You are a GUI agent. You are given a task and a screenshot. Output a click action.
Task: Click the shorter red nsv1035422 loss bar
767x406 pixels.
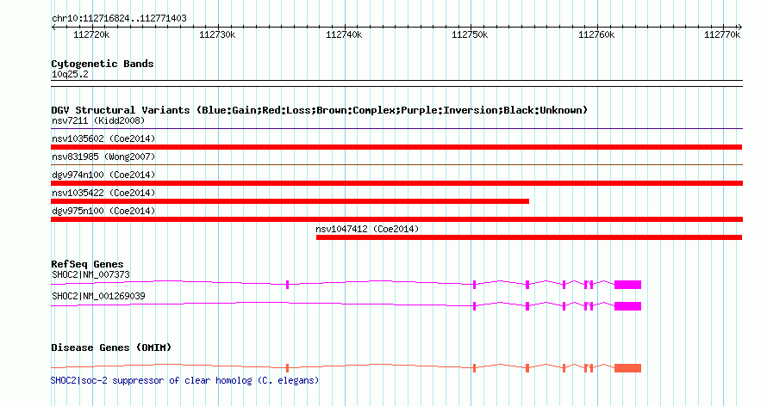(x=290, y=201)
